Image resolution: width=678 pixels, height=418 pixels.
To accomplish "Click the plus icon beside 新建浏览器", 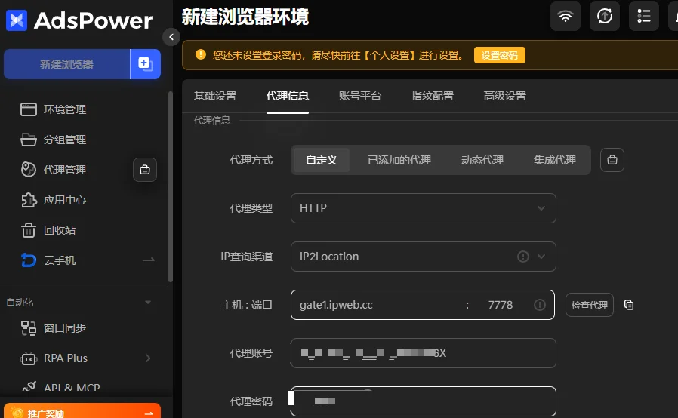I will tap(145, 64).
